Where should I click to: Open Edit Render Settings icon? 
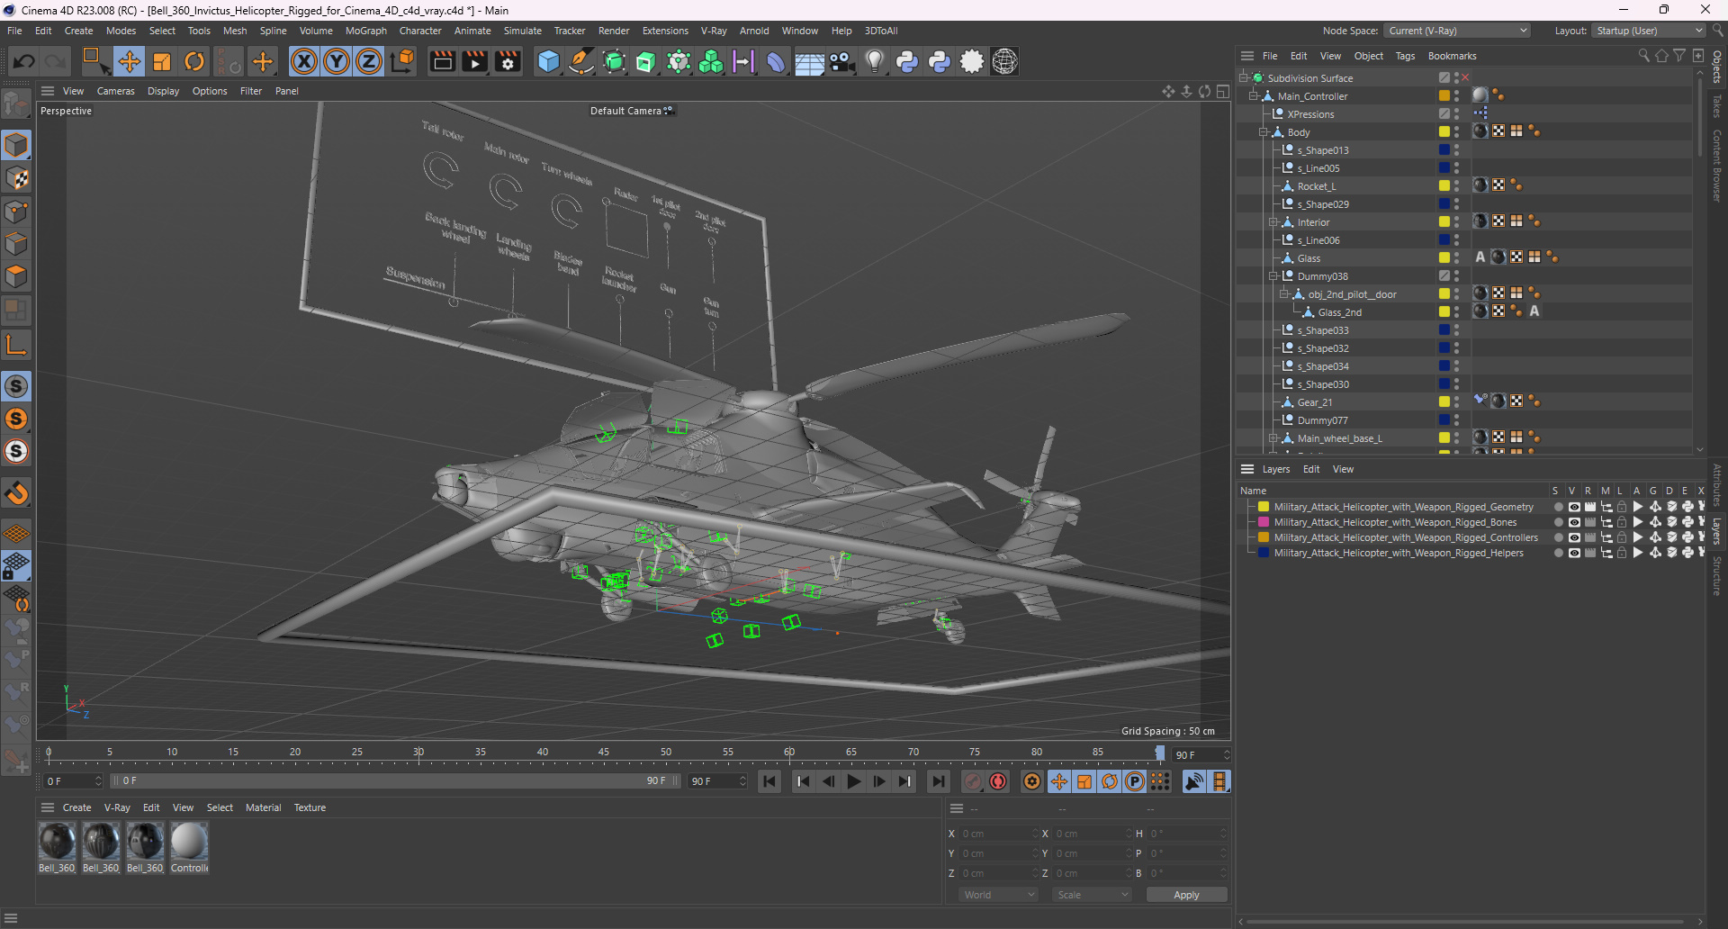tap(508, 61)
